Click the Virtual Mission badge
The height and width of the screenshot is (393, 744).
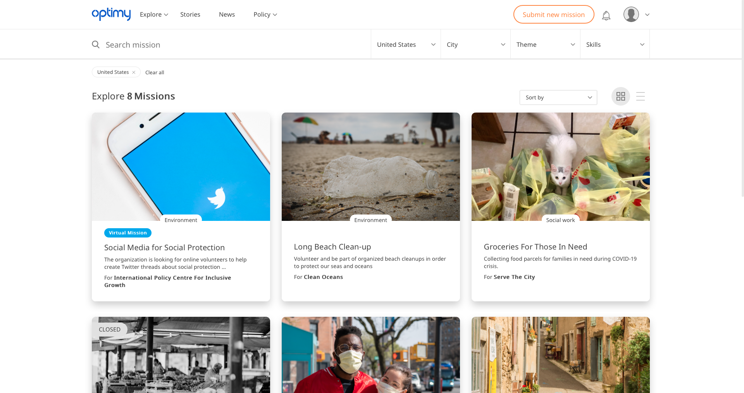point(128,233)
